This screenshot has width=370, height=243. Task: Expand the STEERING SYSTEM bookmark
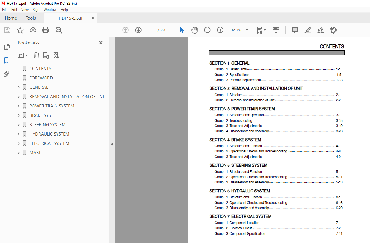18,125
